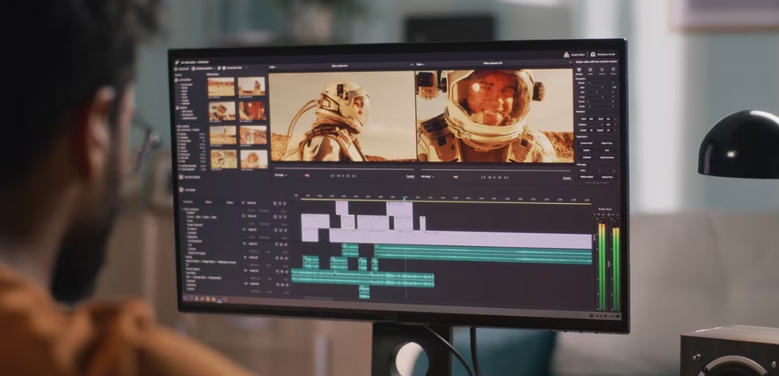
Task: Open the third icon tab in the right panel
Action: coord(602,71)
